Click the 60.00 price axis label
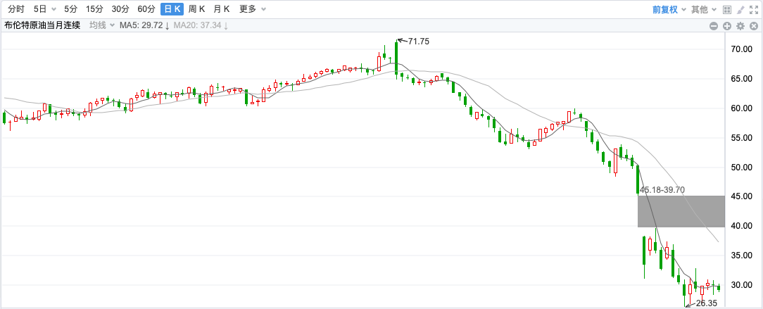The height and width of the screenshot is (309, 763). [742, 108]
